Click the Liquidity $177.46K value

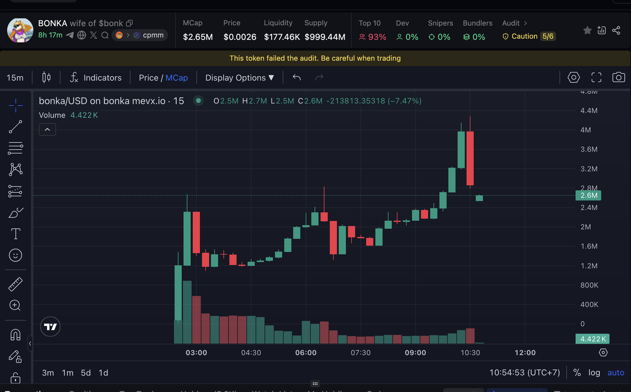[x=282, y=37]
